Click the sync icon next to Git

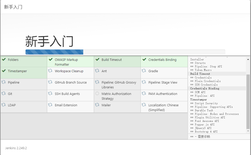coord(4,94)
